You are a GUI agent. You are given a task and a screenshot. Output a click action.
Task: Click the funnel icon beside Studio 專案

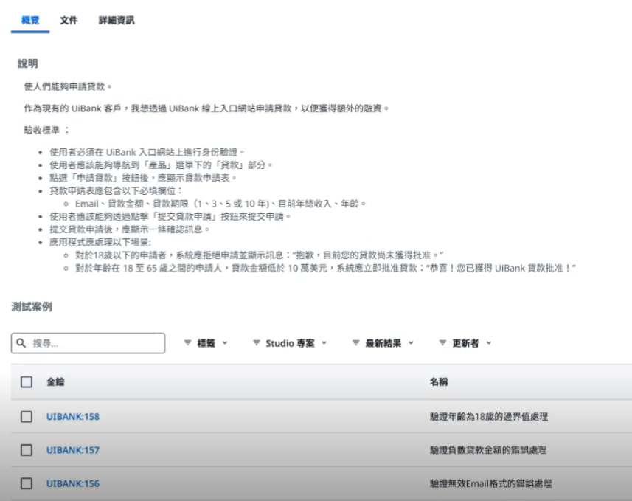pos(256,342)
